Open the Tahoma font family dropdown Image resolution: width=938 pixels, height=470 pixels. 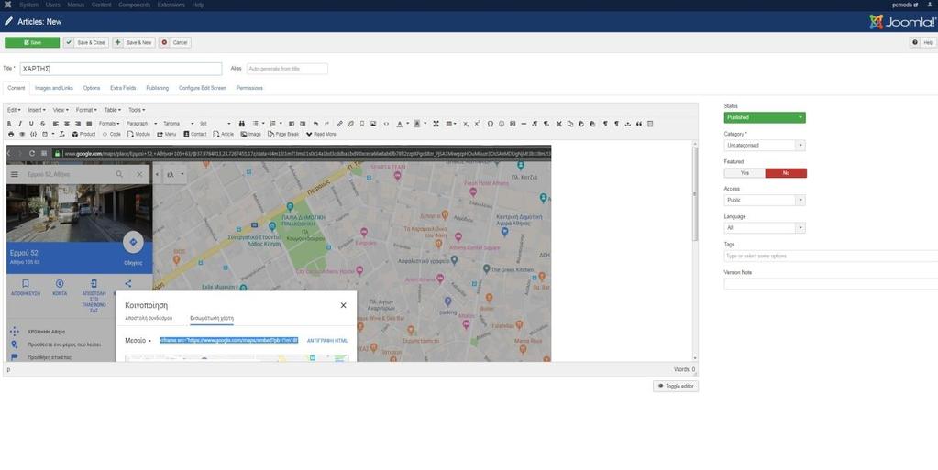coord(178,124)
